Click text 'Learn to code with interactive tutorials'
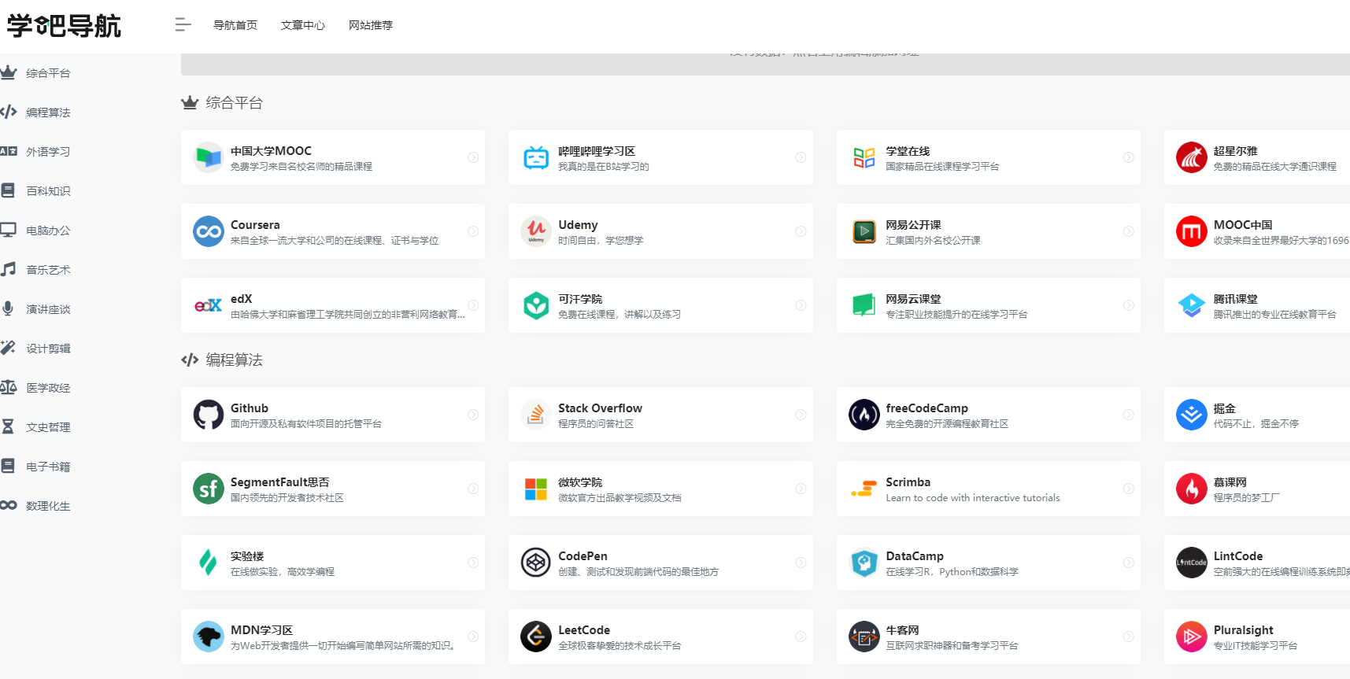The width and height of the screenshot is (1350, 679). click(x=972, y=497)
